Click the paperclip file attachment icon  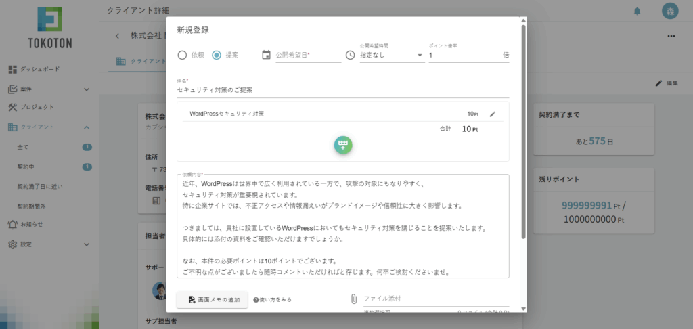point(353,299)
